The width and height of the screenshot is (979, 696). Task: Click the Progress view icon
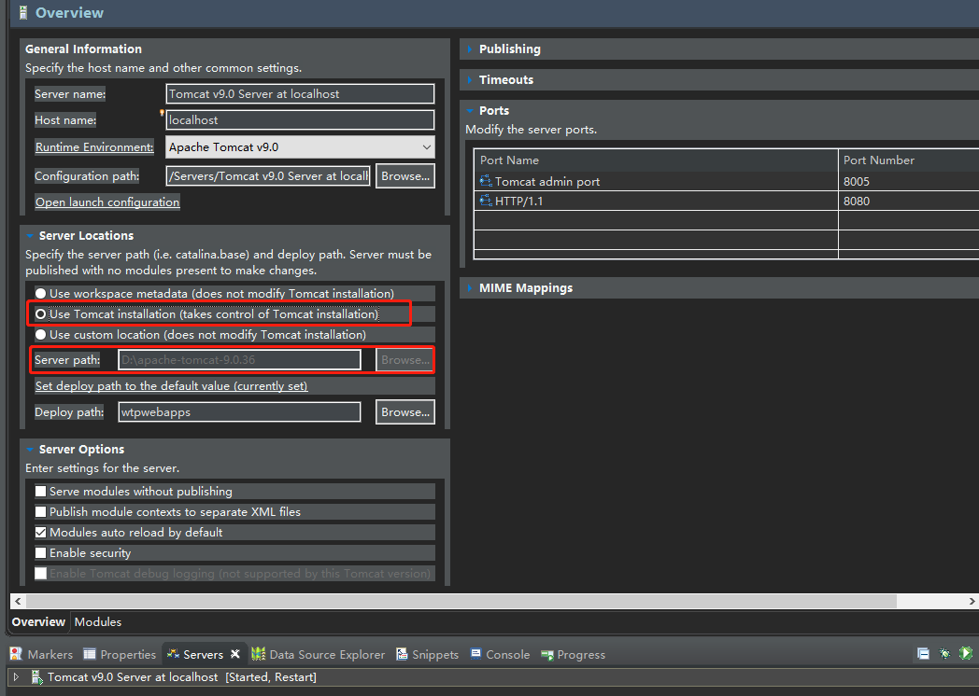(x=546, y=654)
